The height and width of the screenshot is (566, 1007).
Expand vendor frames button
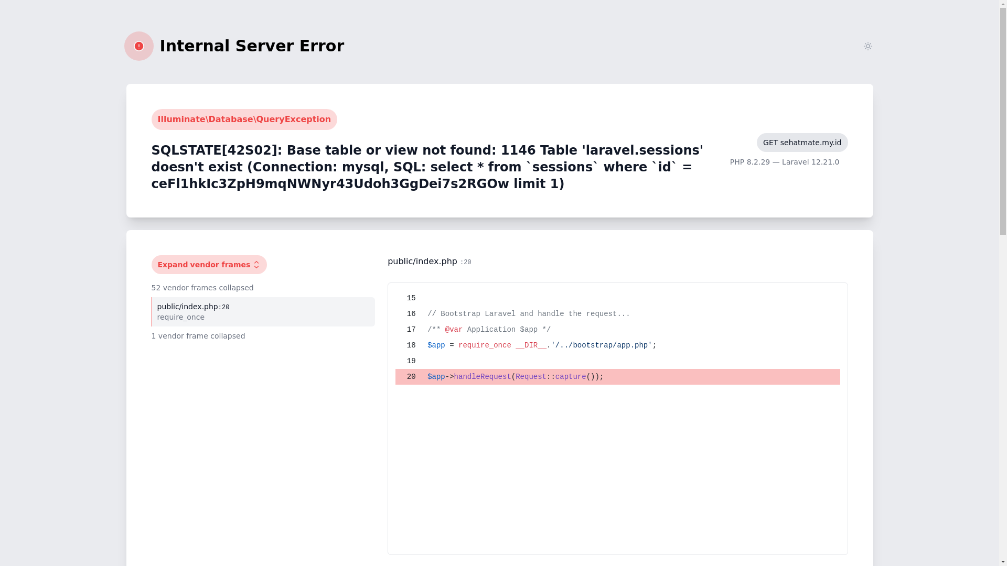(209, 265)
